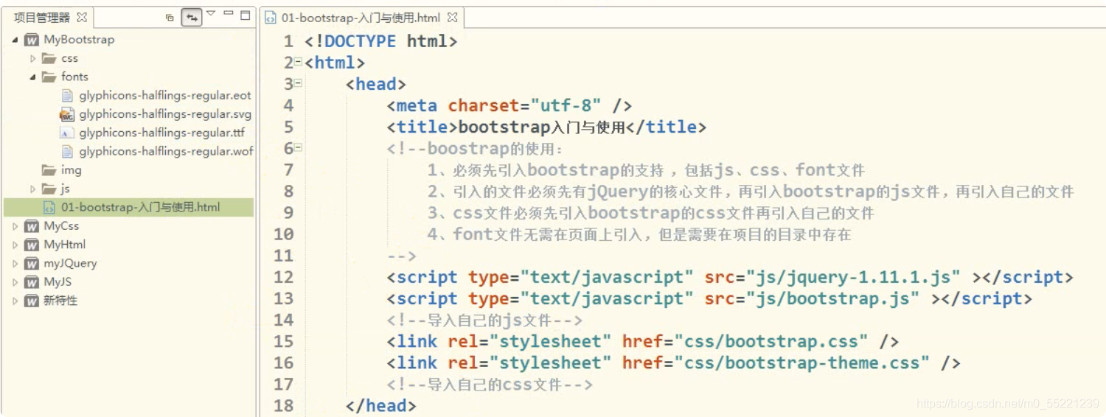Expand the js folder

pos(32,189)
